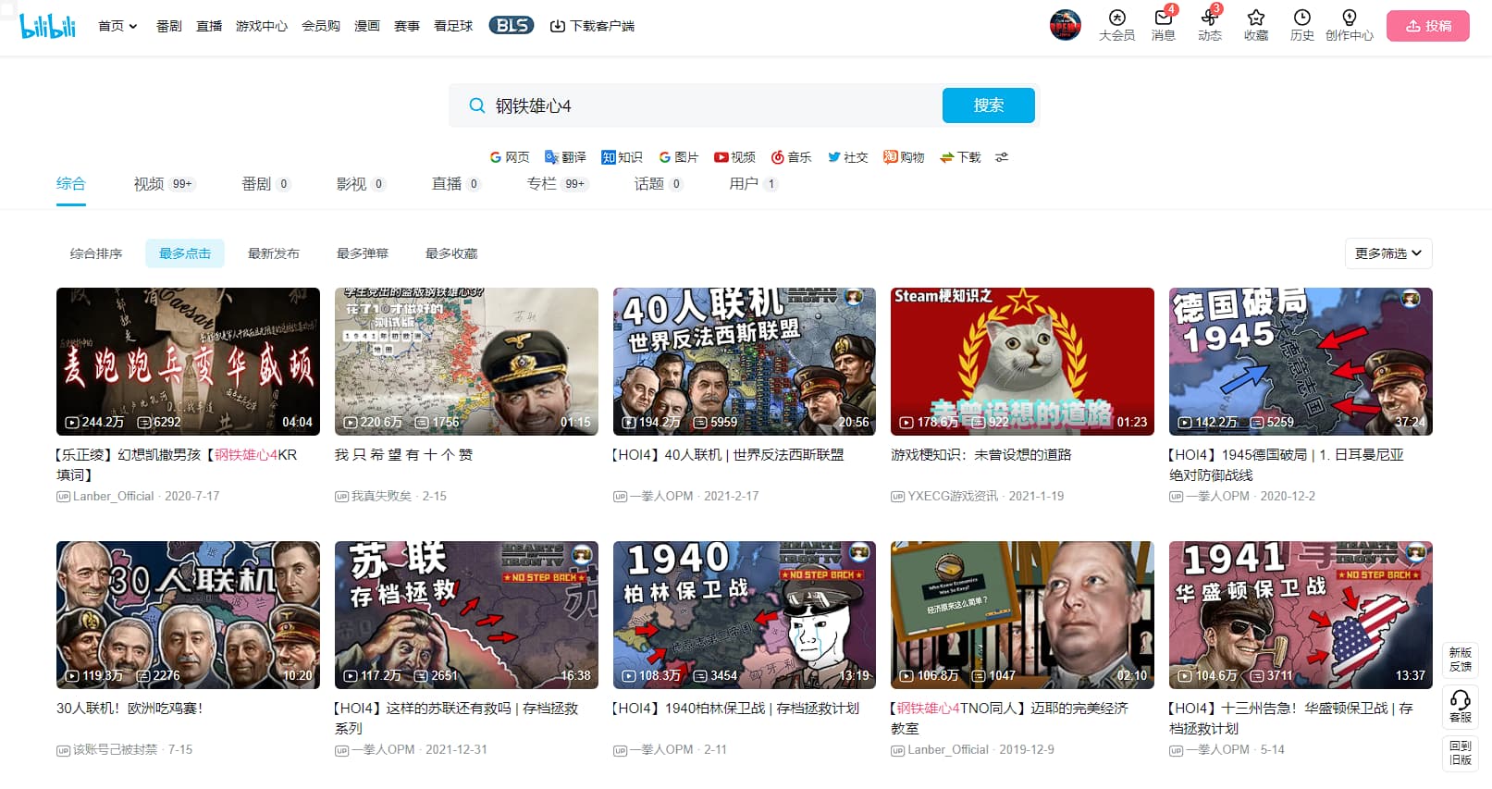Click the blue 搜索 search button
This screenshot has height=789, width=1492.
(988, 105)
